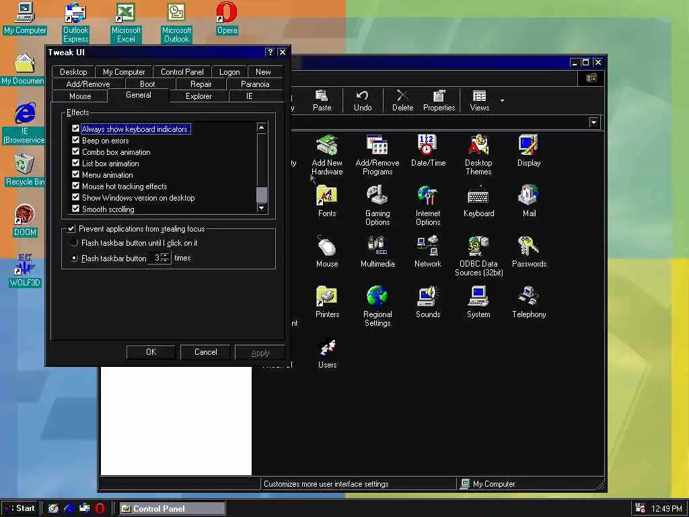This screenshot has height=517, width=689.
Task: Expand the address bar dropdown
Action: tap(593, 123)
